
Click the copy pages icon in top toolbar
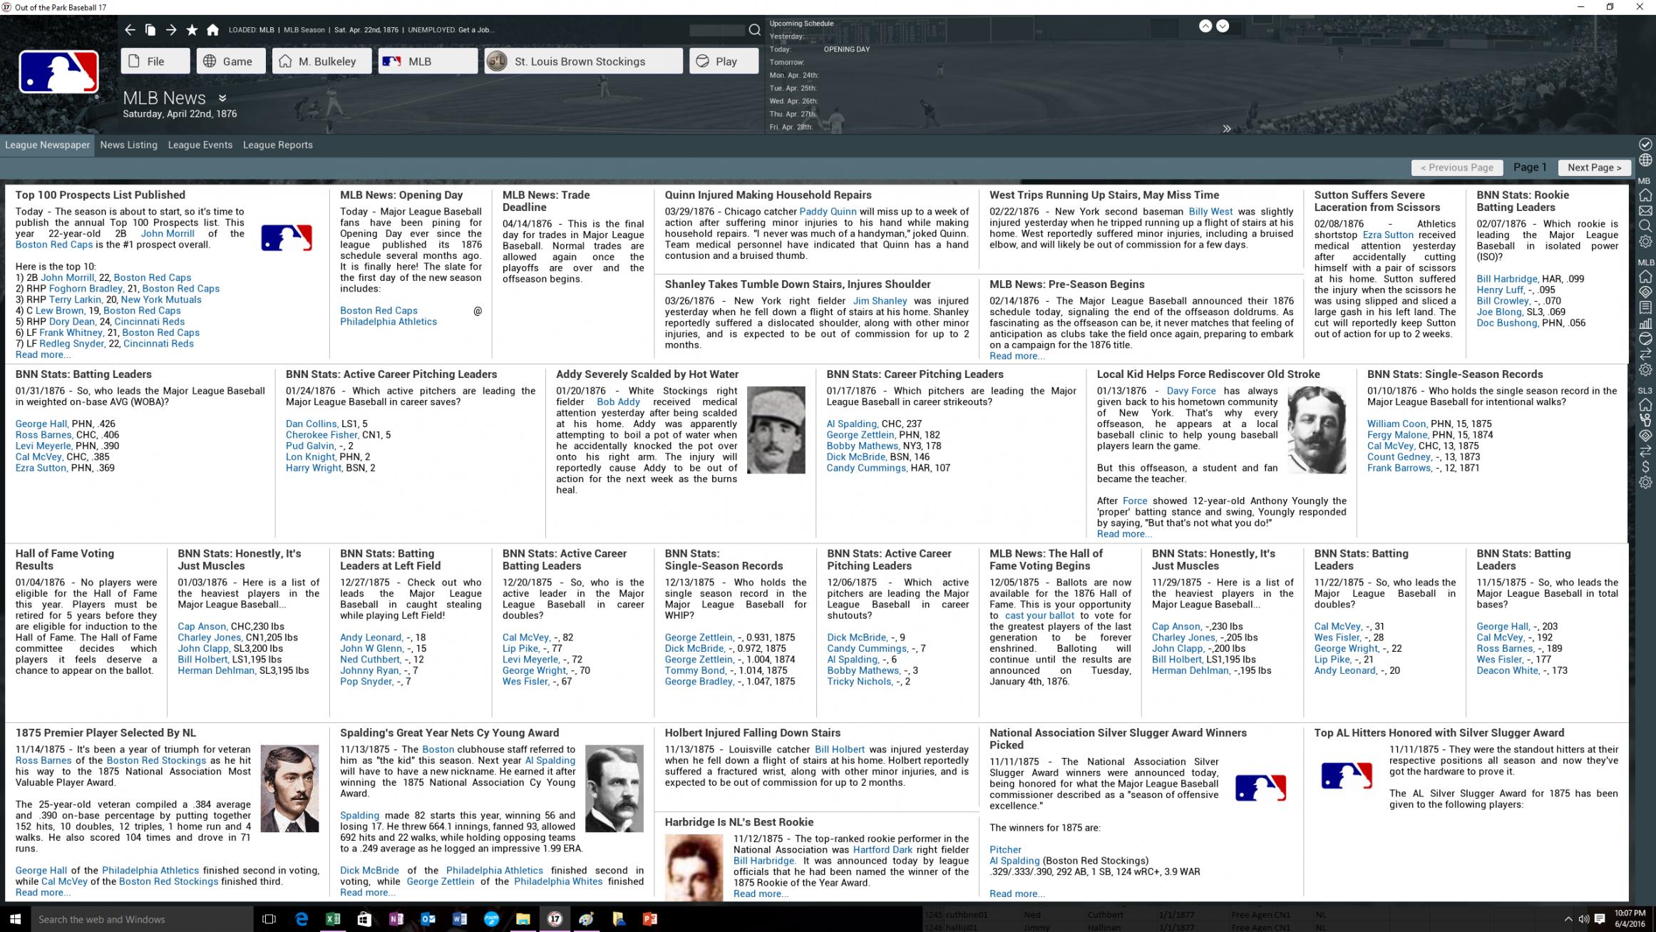(x=150, y=30)
